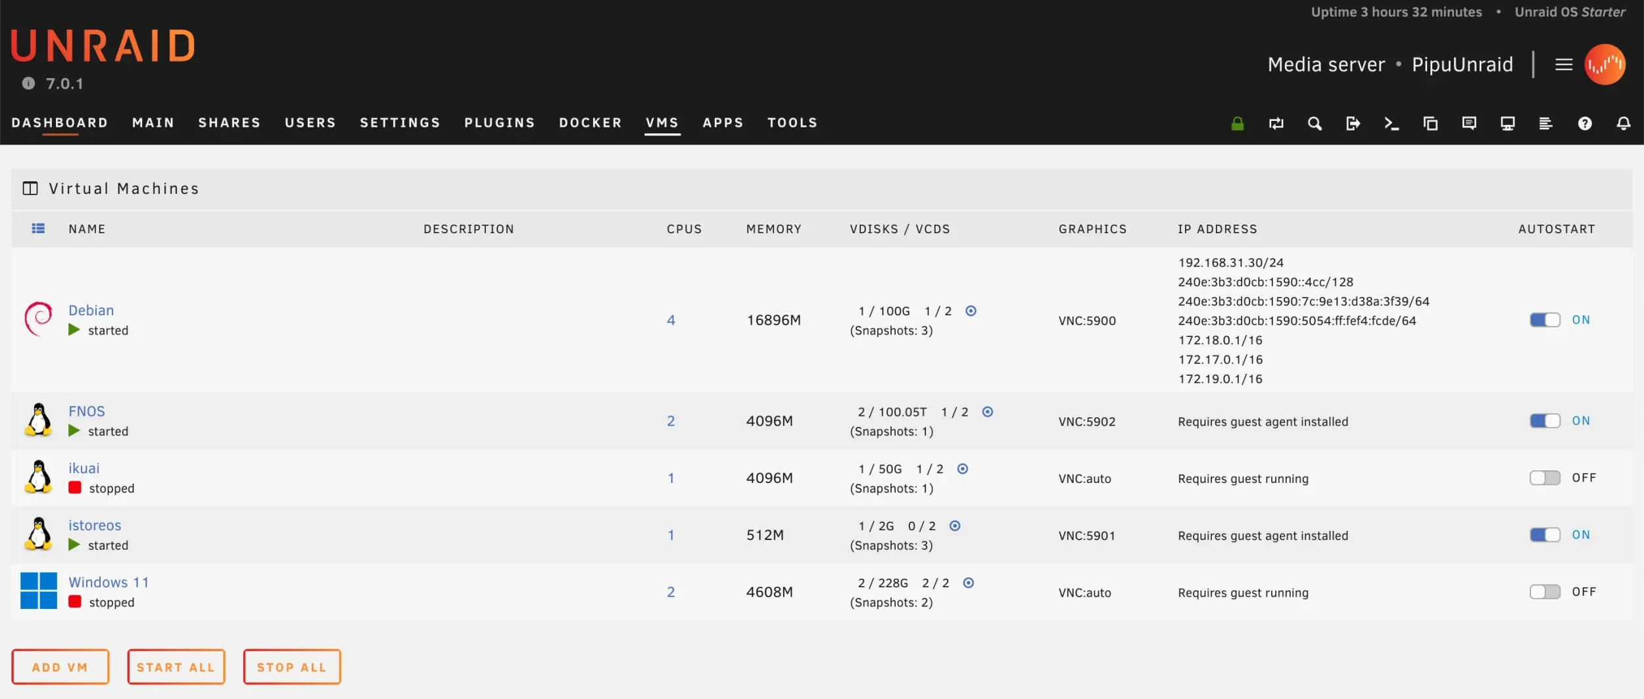Open the search magnifier icon

pos(1315,123)
